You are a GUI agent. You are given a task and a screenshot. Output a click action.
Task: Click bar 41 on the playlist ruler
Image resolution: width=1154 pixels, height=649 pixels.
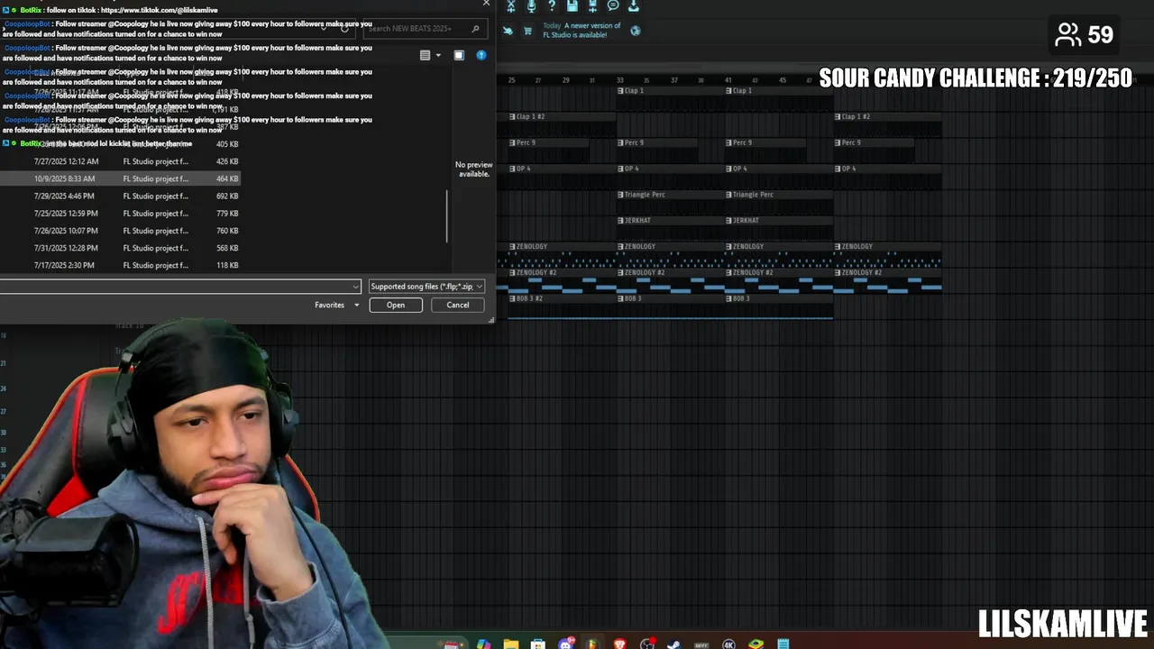728,80
